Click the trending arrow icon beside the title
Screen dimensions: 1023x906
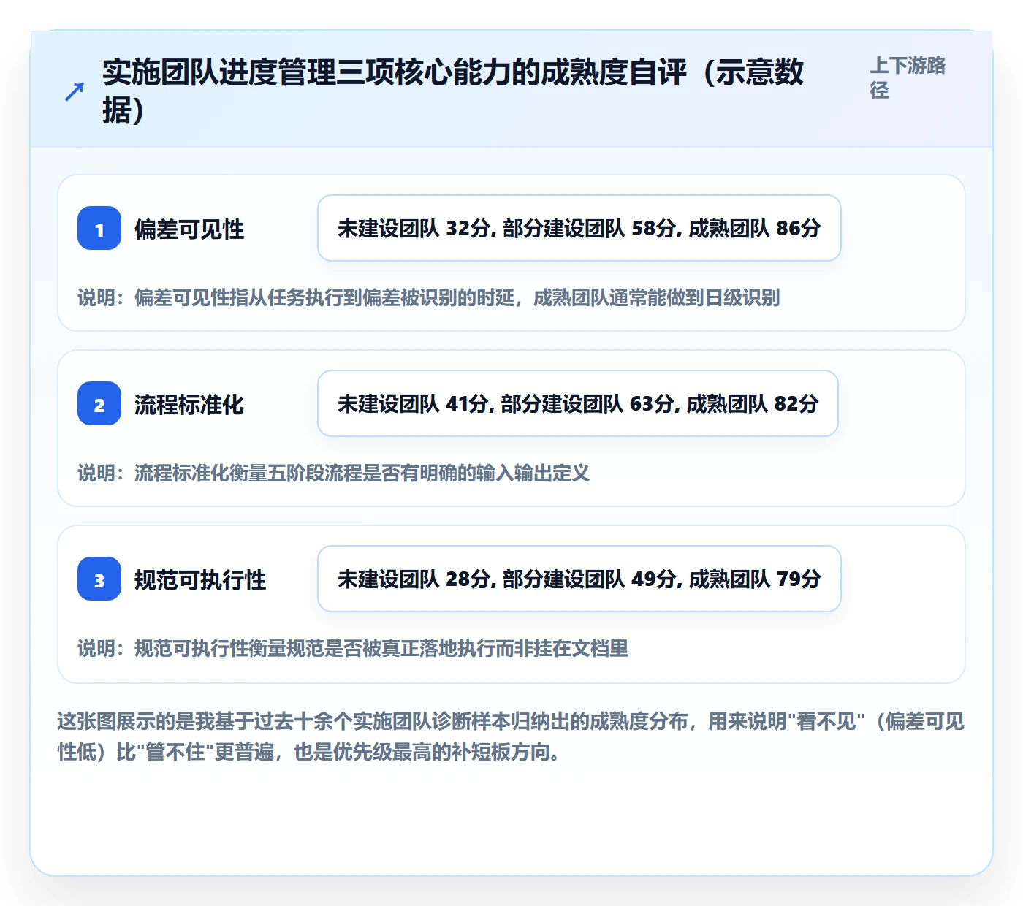pos(75,91)
